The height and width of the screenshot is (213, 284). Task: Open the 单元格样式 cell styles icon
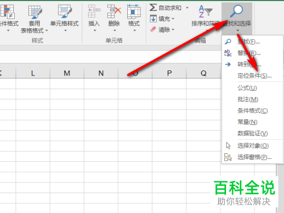coord(65,11)
